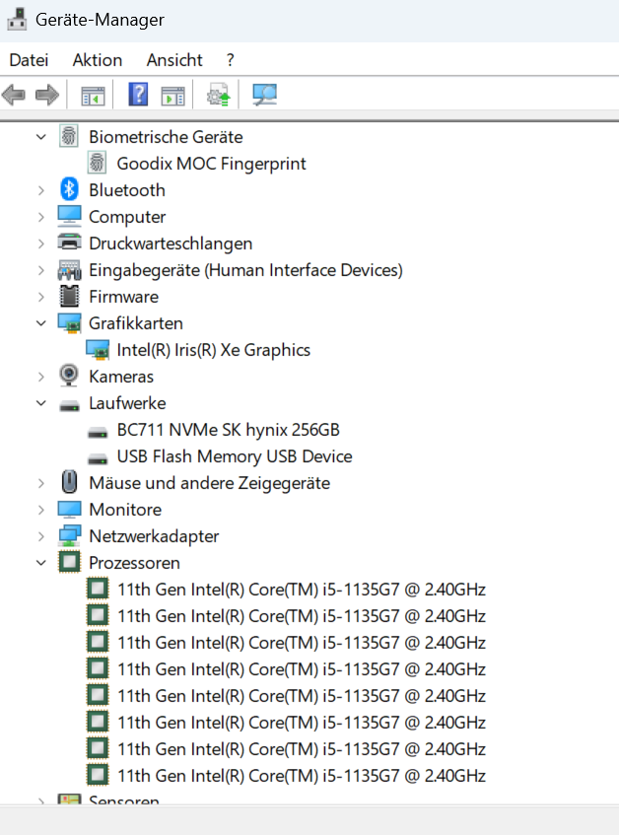Click the Mäuse mouse icon

tap(69, 482)
